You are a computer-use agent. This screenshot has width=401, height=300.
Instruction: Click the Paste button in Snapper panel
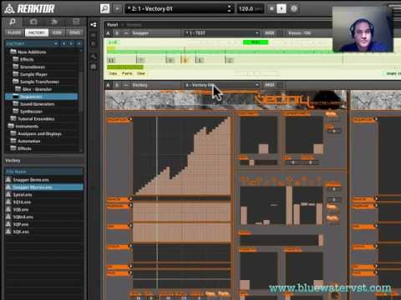click(127, 73)
